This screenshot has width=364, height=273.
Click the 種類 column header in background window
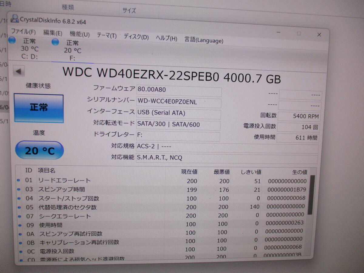pos(68,7)
